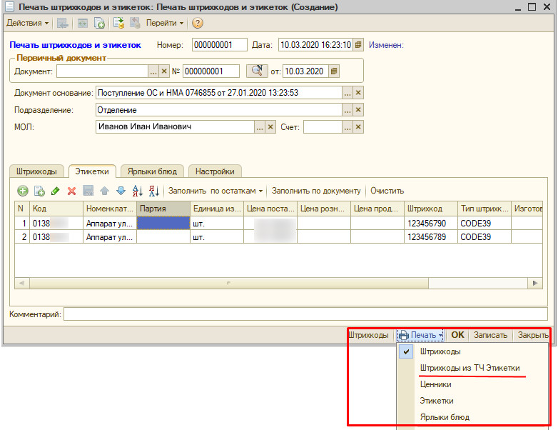Image resolution: width=558 pixels, height=430 pixels.
Task: Open the Перейти dropdown menu
Action: [165, 23]
